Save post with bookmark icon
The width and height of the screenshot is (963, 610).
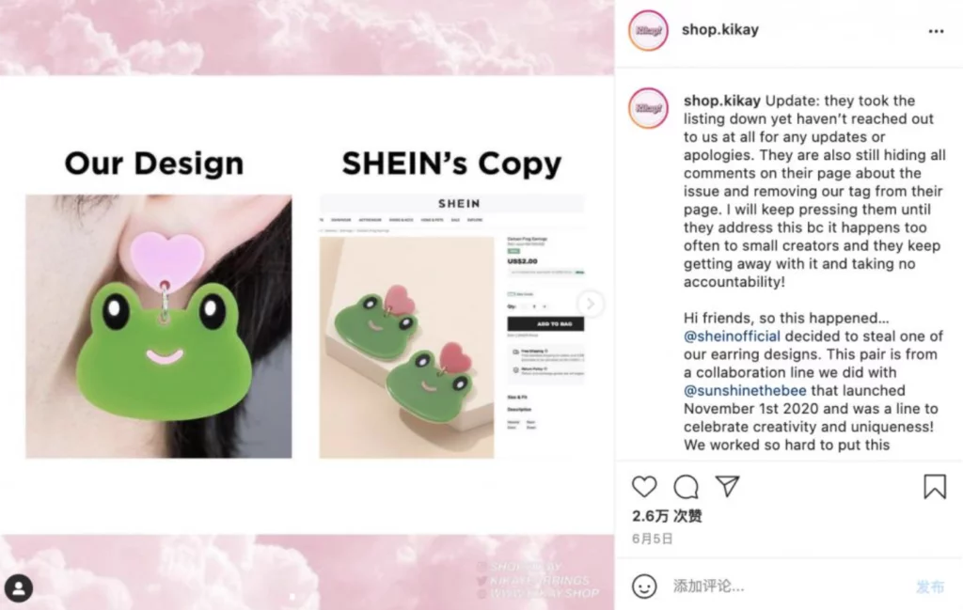[935, 486]
